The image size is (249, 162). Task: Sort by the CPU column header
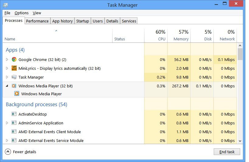click(x=156, y=36)
